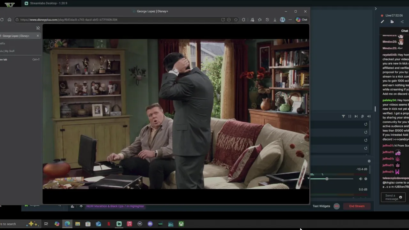Click telescopicdavenport username in chat
409x230 pixels.
click(396, 178)
